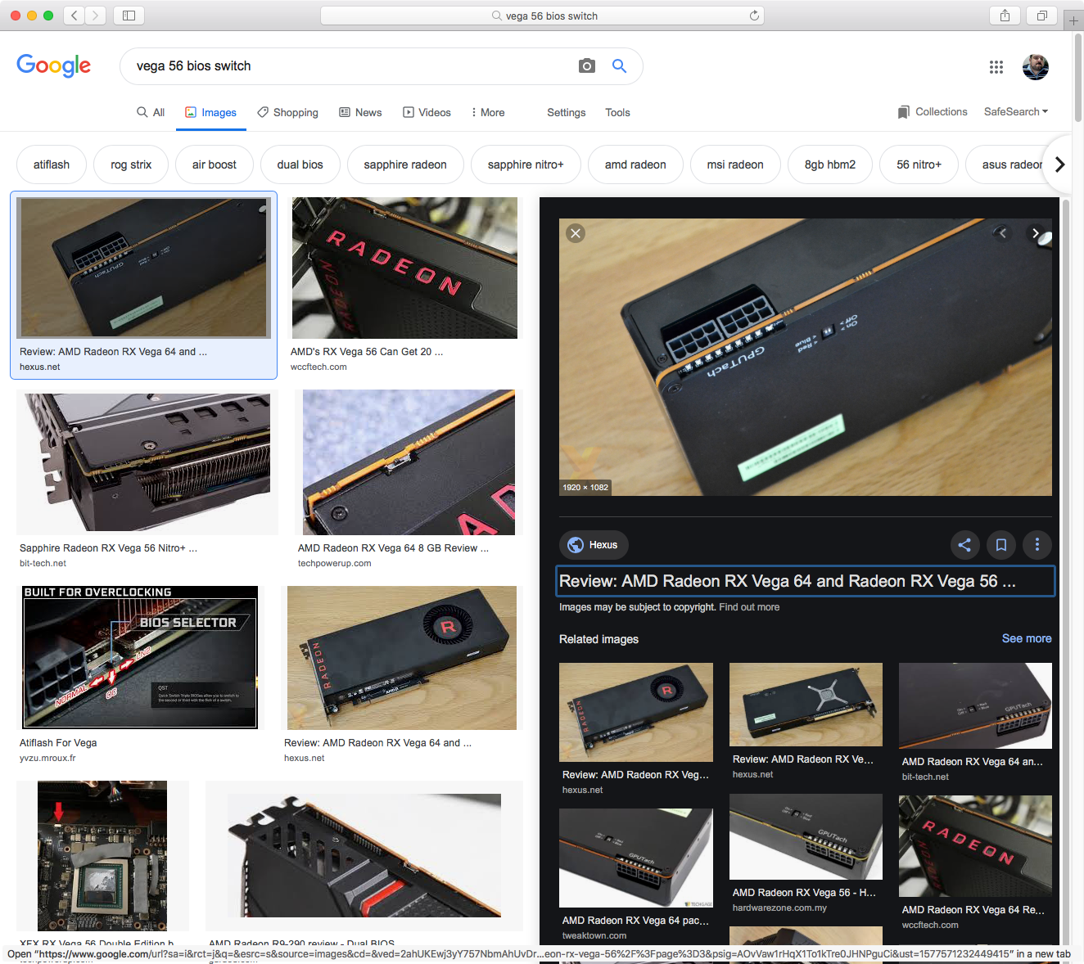Open related image from bit-tech.net
Image resolution: width=1084 pixels, height=964 pixels.
click(x=975, y=705)
